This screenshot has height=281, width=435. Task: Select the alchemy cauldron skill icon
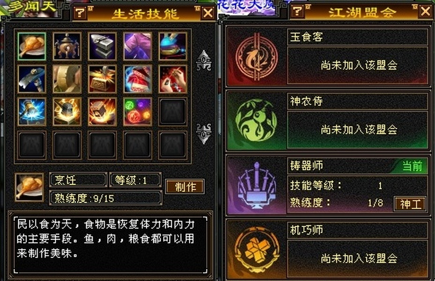coord(67,46)
